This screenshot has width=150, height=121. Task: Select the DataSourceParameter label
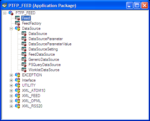pos(46,39)
